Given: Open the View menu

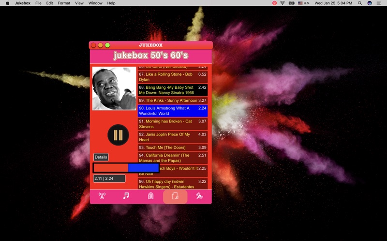Looking at the screenshot, I should click(79, 3).
